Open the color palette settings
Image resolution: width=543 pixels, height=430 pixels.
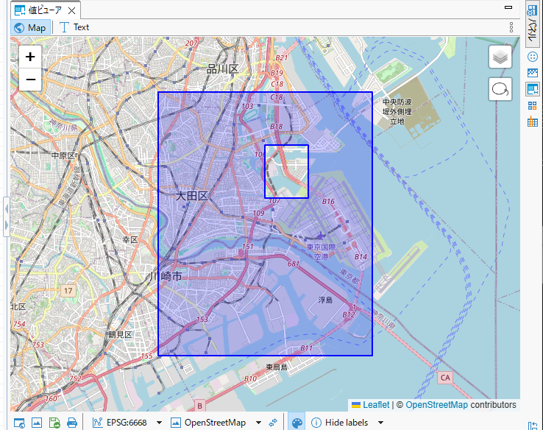tap(297, 423)
